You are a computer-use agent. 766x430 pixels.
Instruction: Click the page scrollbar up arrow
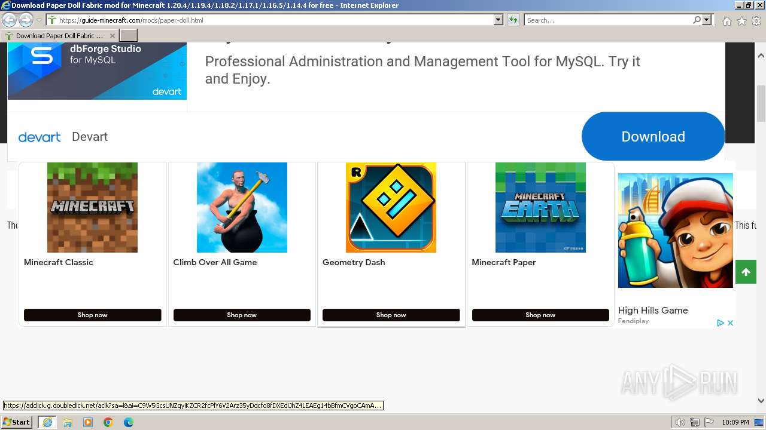(761, 56)
